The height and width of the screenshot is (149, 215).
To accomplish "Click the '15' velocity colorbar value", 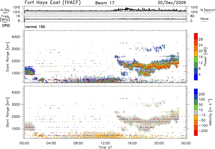I will pyautogui.click(x=200, y=110).
